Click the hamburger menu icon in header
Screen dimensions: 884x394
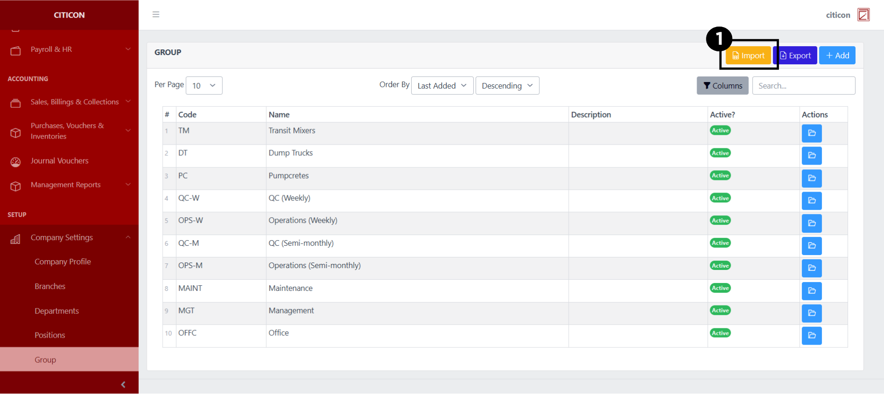tap(156, 14)
